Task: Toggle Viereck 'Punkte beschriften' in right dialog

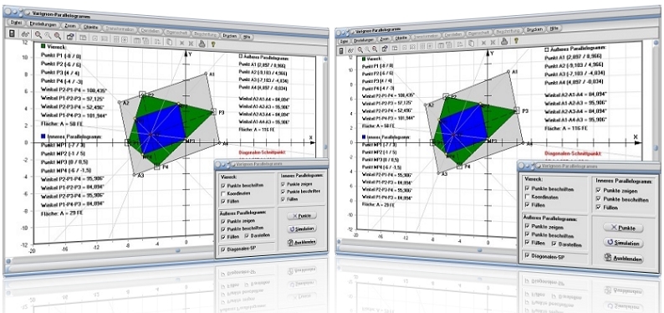Action: pyautogui.click(x=527, y=189)
